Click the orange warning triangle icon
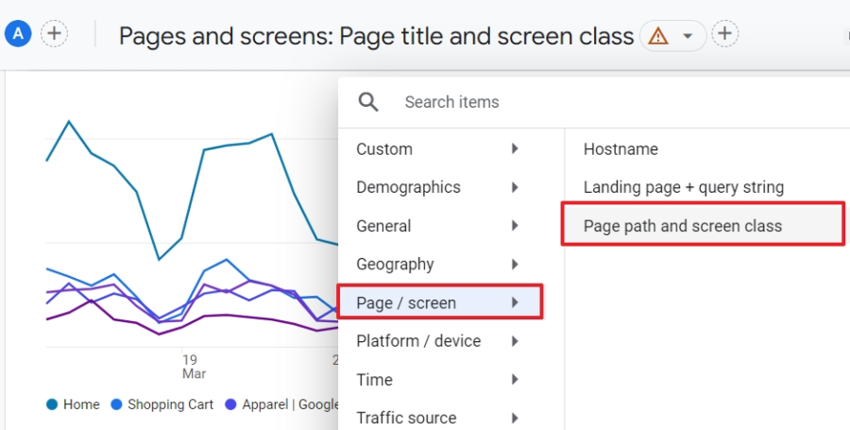The width and height of the screenshot is (850, 430). click(x=658, y=36)
